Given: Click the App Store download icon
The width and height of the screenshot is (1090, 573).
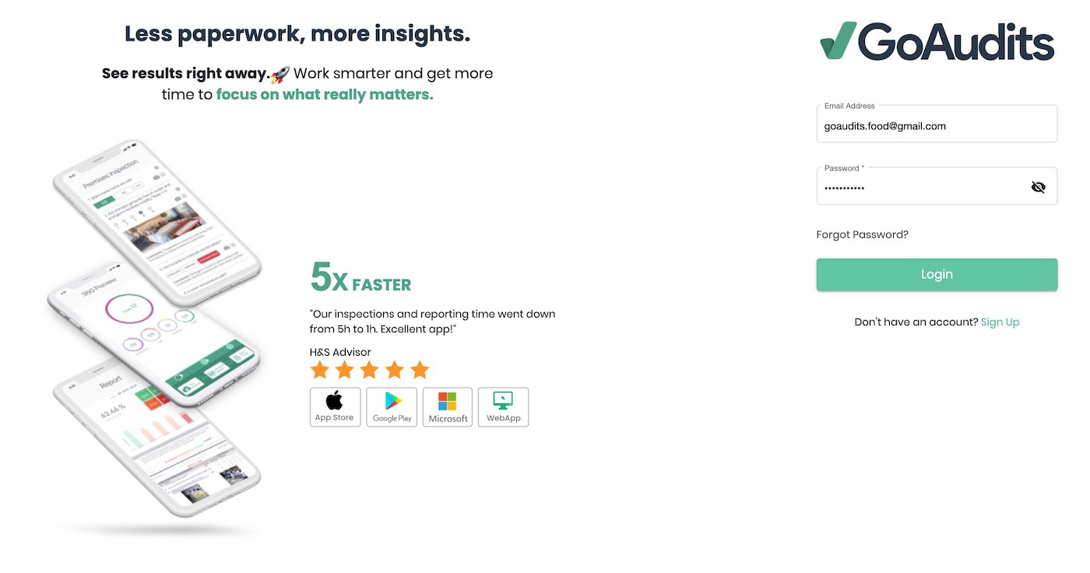Looking at the screenshot, I should click(335, 406).
